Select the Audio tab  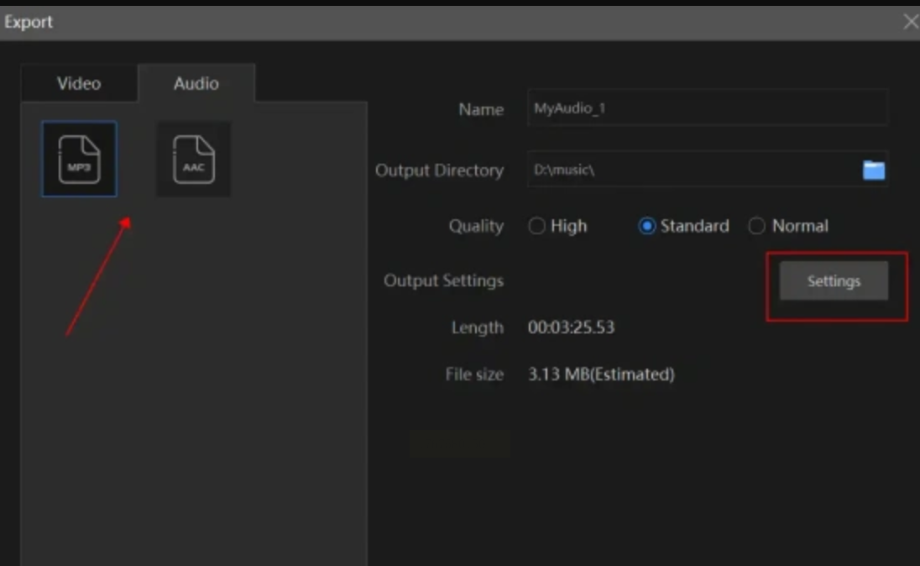196,84
